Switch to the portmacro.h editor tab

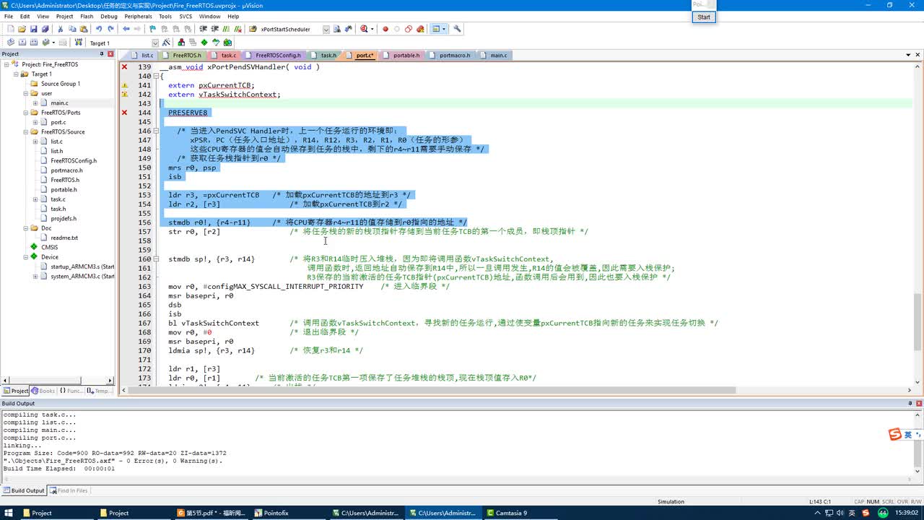pos(451,55)
